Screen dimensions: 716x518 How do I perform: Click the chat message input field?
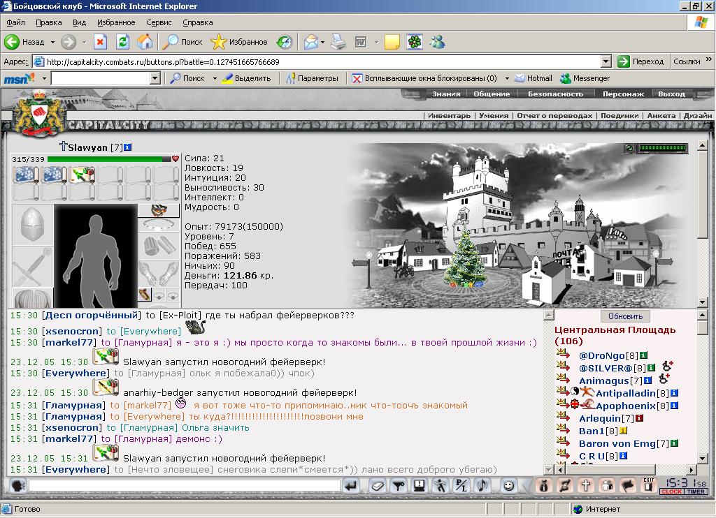pyautogui.click(x=185, y=486)
